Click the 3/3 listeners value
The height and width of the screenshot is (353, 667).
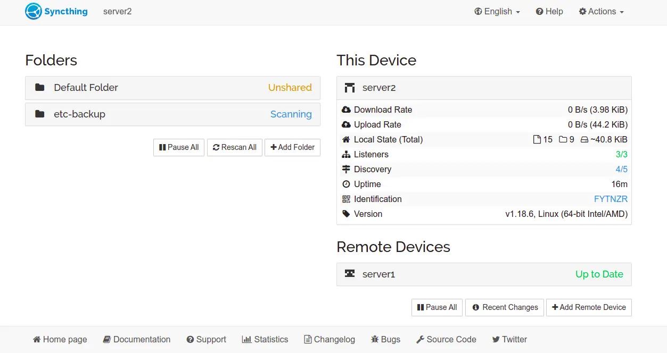[x=622, y=154]
